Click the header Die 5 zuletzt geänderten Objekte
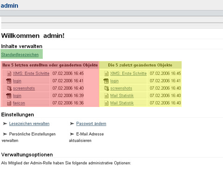This screenshot has width=223, height=169. click(x=140, y=65)
